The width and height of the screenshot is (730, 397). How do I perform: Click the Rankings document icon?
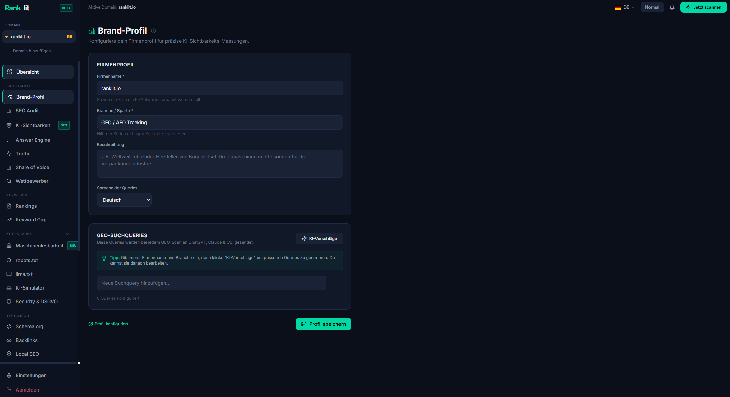(x=9, y=206)
